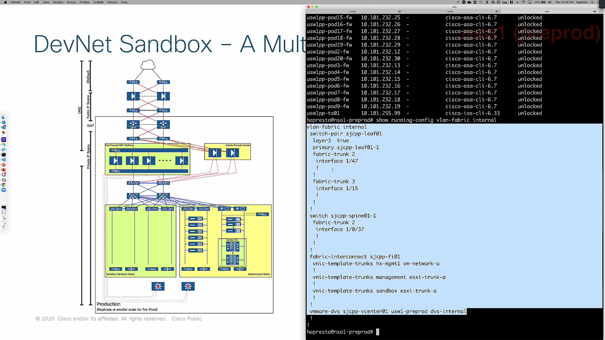Screen dimensions: 605x340
Task: Open the Help menu
Action: coord(124,2)
